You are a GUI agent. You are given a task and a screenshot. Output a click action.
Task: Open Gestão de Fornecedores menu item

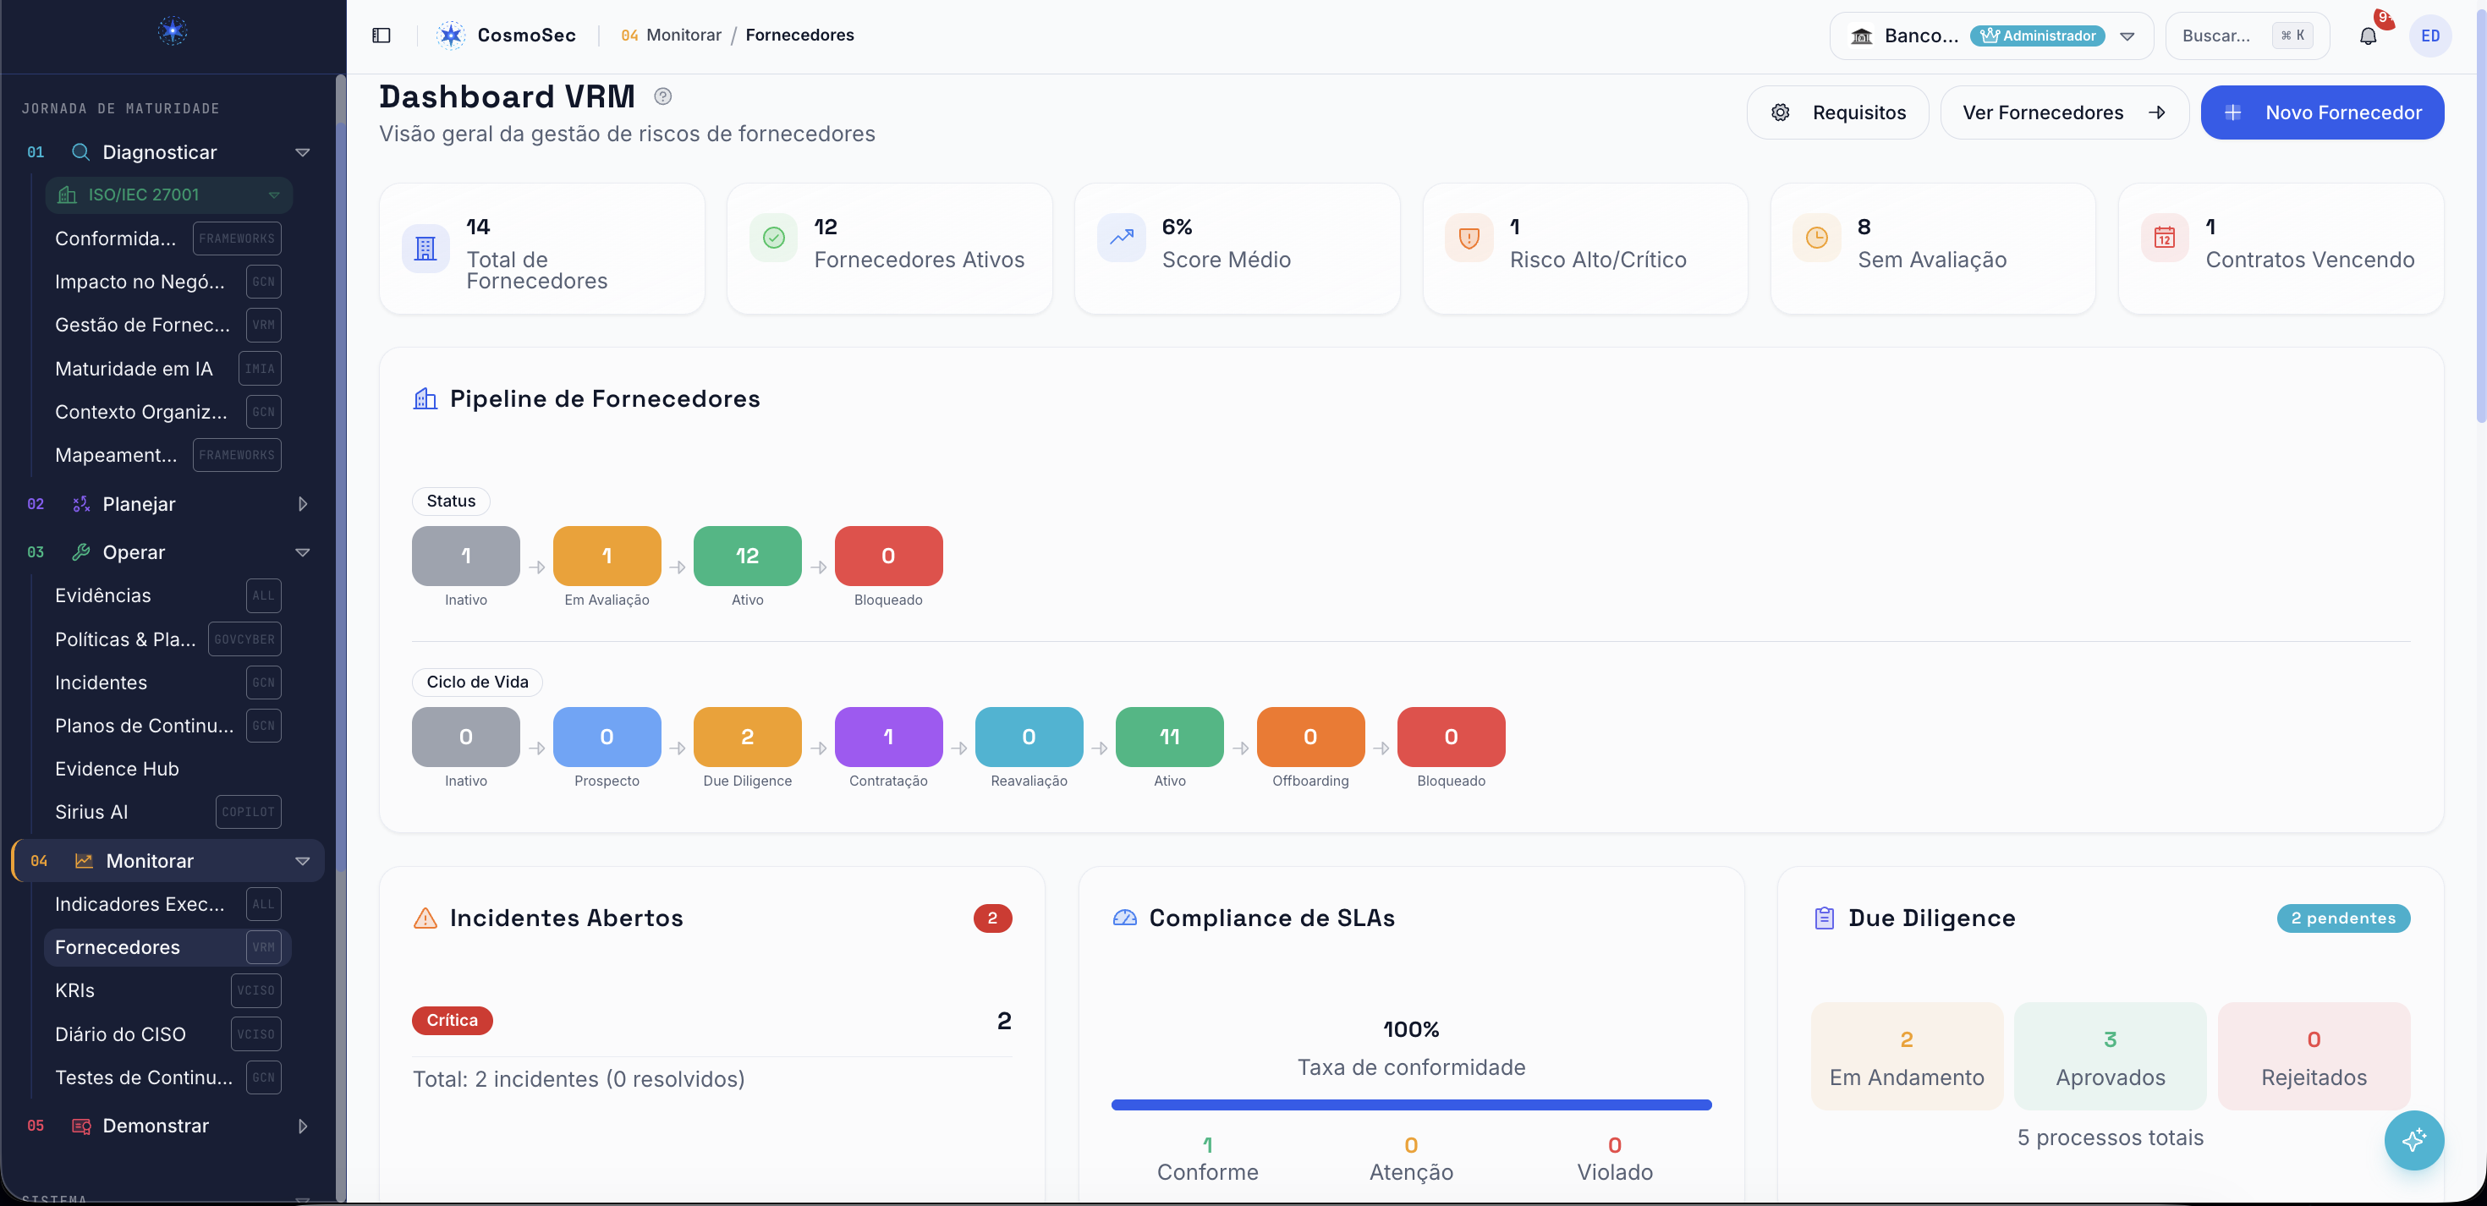[x=168, y=326]
